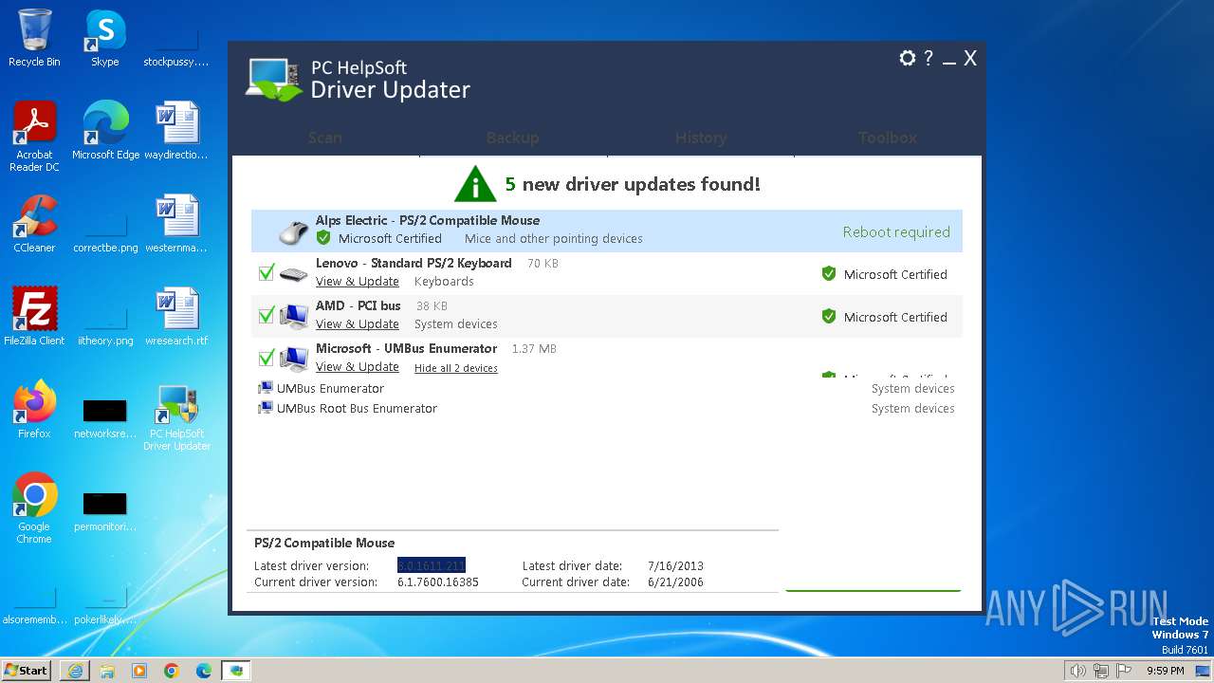This screenshot has width=1214, height=683.
Task: Collapse devices with Hide all 2 devices
Action: click(x=456, y=368)
